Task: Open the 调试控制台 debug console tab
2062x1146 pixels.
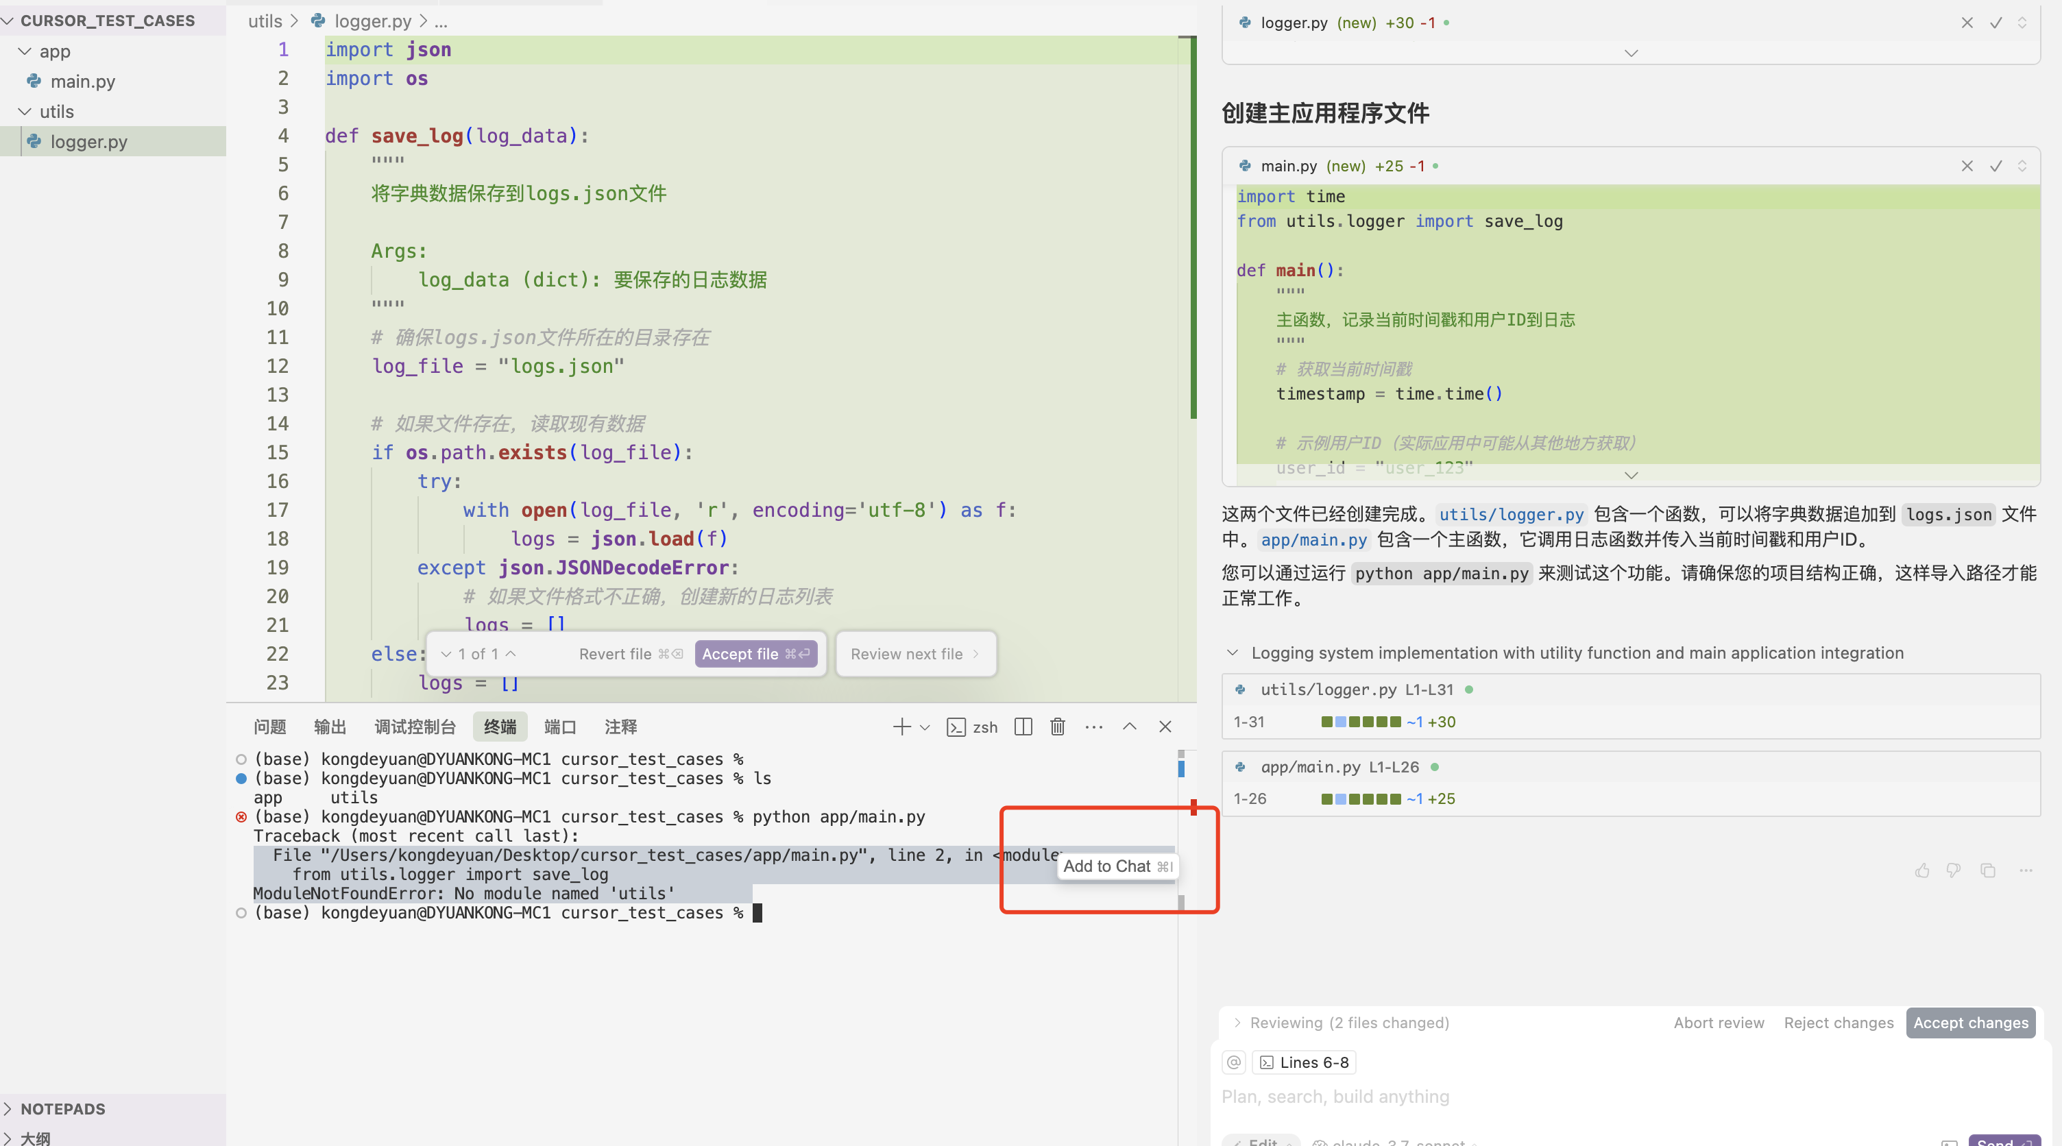Action: coord(415,727)
